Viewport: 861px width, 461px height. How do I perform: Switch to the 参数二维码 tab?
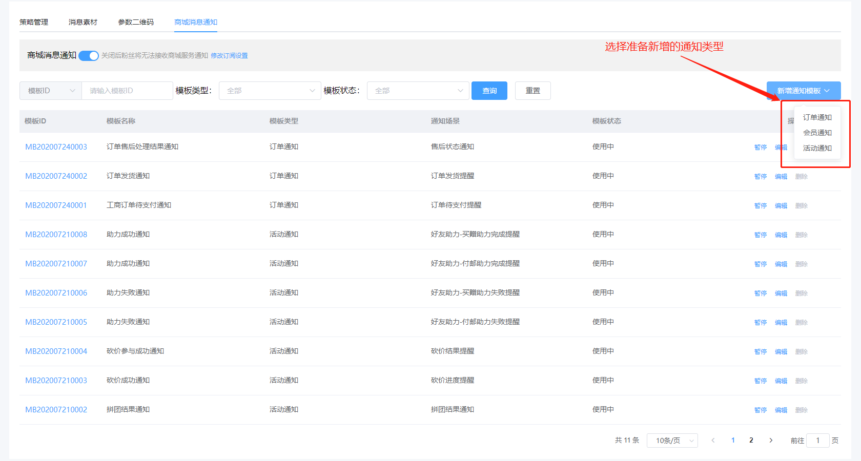136,22
